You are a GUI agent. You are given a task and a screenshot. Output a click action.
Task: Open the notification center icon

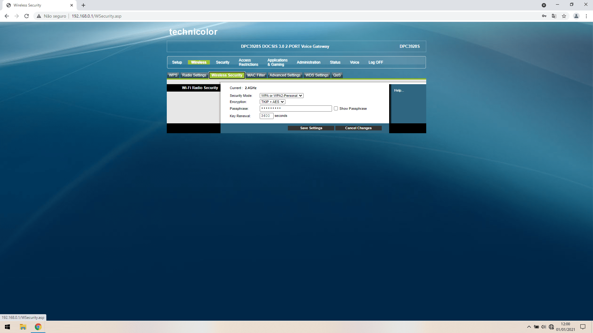pos(583,327)
